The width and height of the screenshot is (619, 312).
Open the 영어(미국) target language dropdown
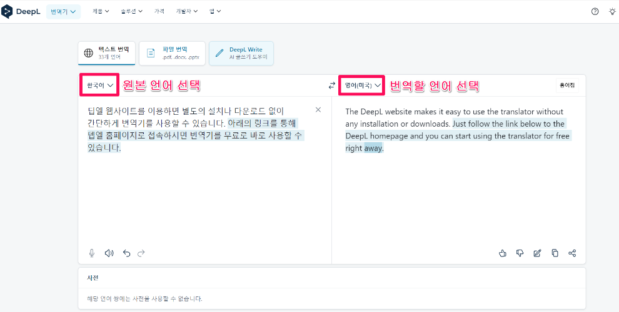click(363, 85)
